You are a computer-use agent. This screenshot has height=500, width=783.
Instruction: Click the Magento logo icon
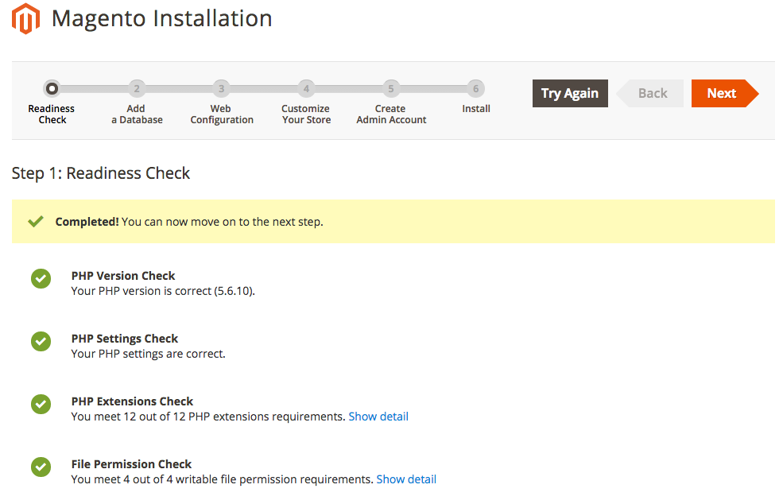tap(25, 18)
